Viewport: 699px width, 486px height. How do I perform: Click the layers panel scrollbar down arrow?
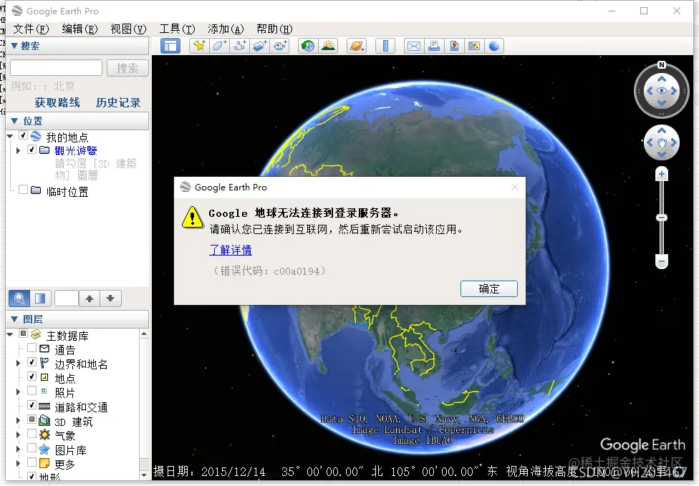[x=144, y=475]
